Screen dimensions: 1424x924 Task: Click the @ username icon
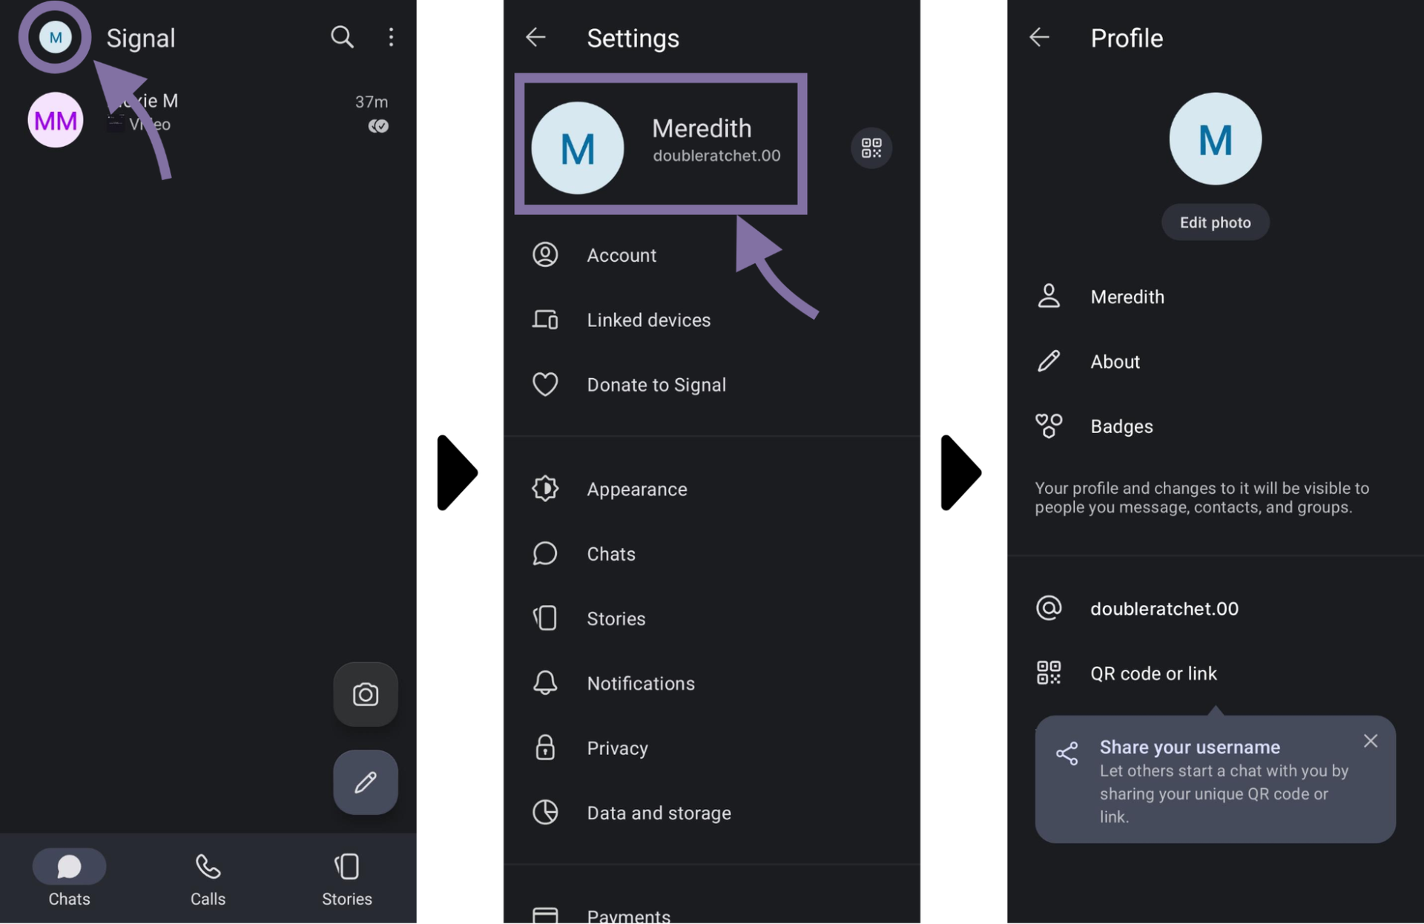coord(1049,608)
